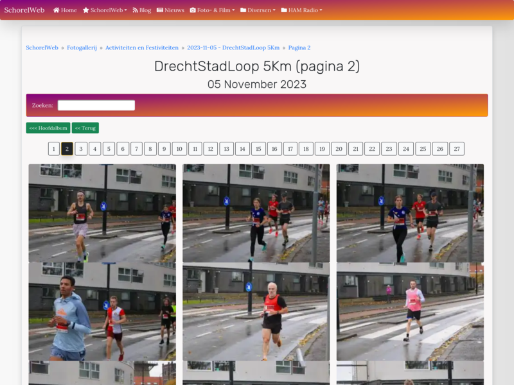Image resolution: width=514 pixels, height=385 pixels.
Task: Focus the Zoeken search field
Action: [96, 105]
